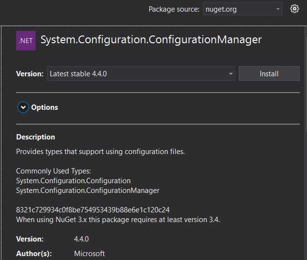Click the Options section label

44,107
